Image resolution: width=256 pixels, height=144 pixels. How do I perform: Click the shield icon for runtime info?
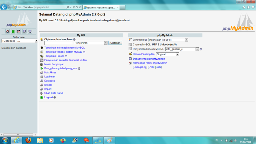click(x=42, y=48)
